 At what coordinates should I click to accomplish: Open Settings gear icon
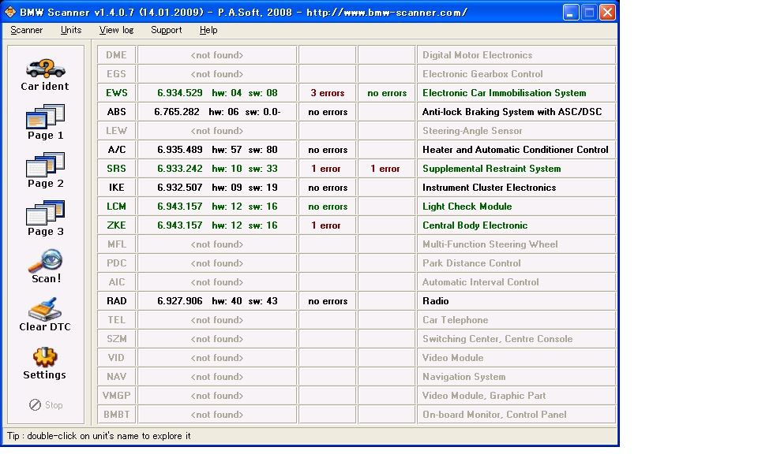(45, 357)
